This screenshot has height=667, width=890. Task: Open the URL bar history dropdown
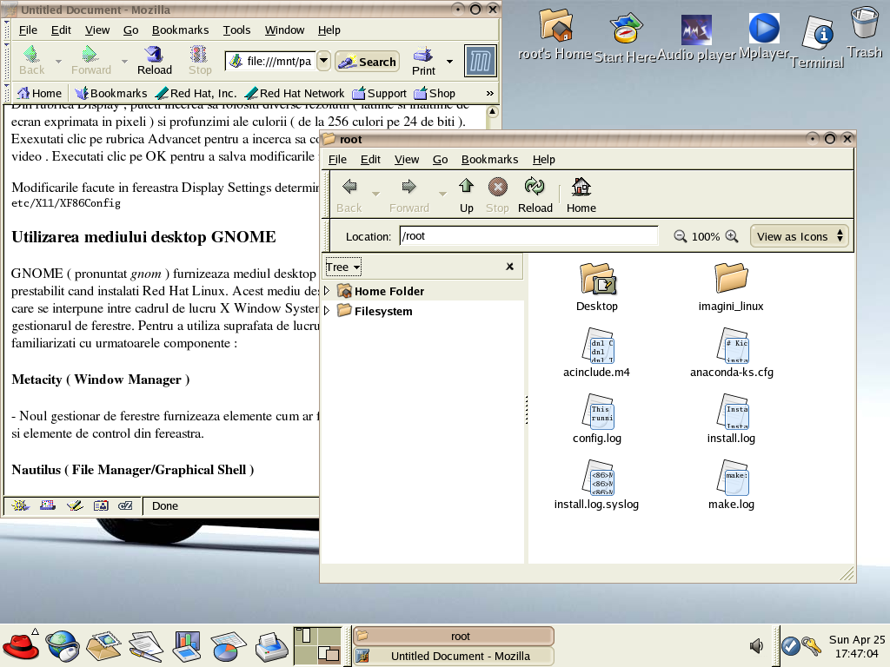click(x=323, y=61)
